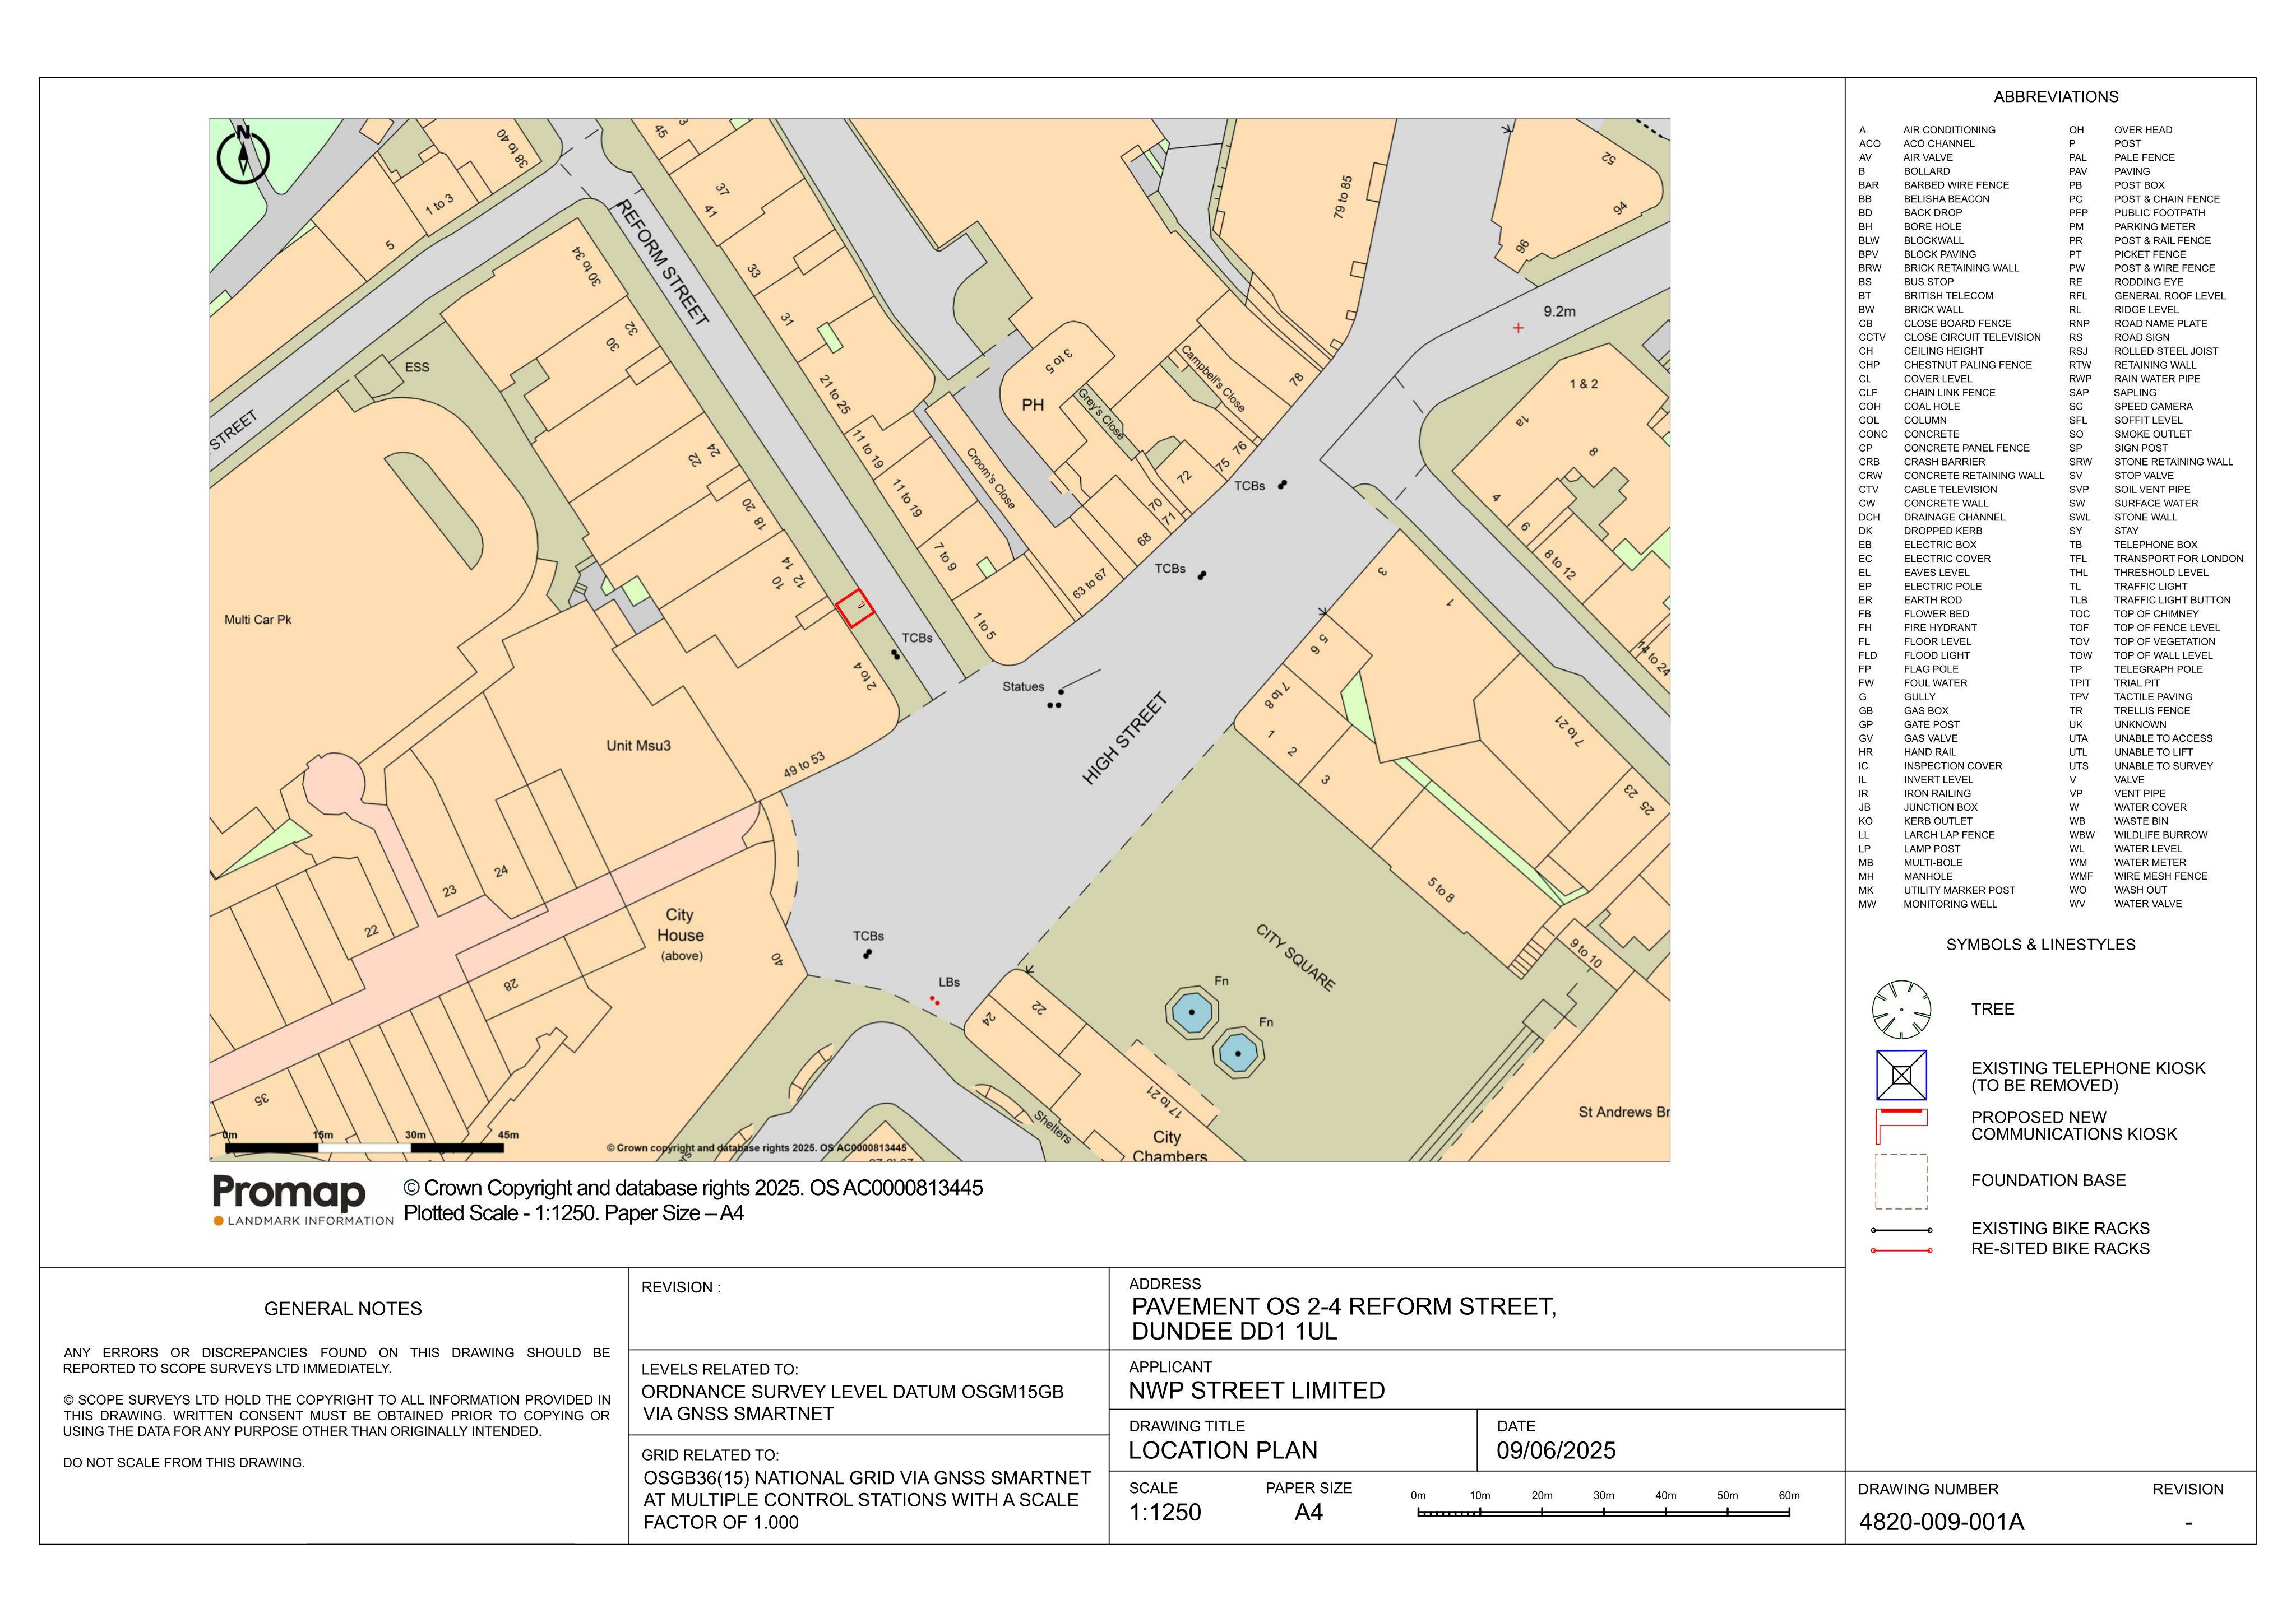The height and width of the screenshot is (1623, 2296).
Task: Click the existing telephone kiosk symbol
Action: [x=1901, y=1075]
